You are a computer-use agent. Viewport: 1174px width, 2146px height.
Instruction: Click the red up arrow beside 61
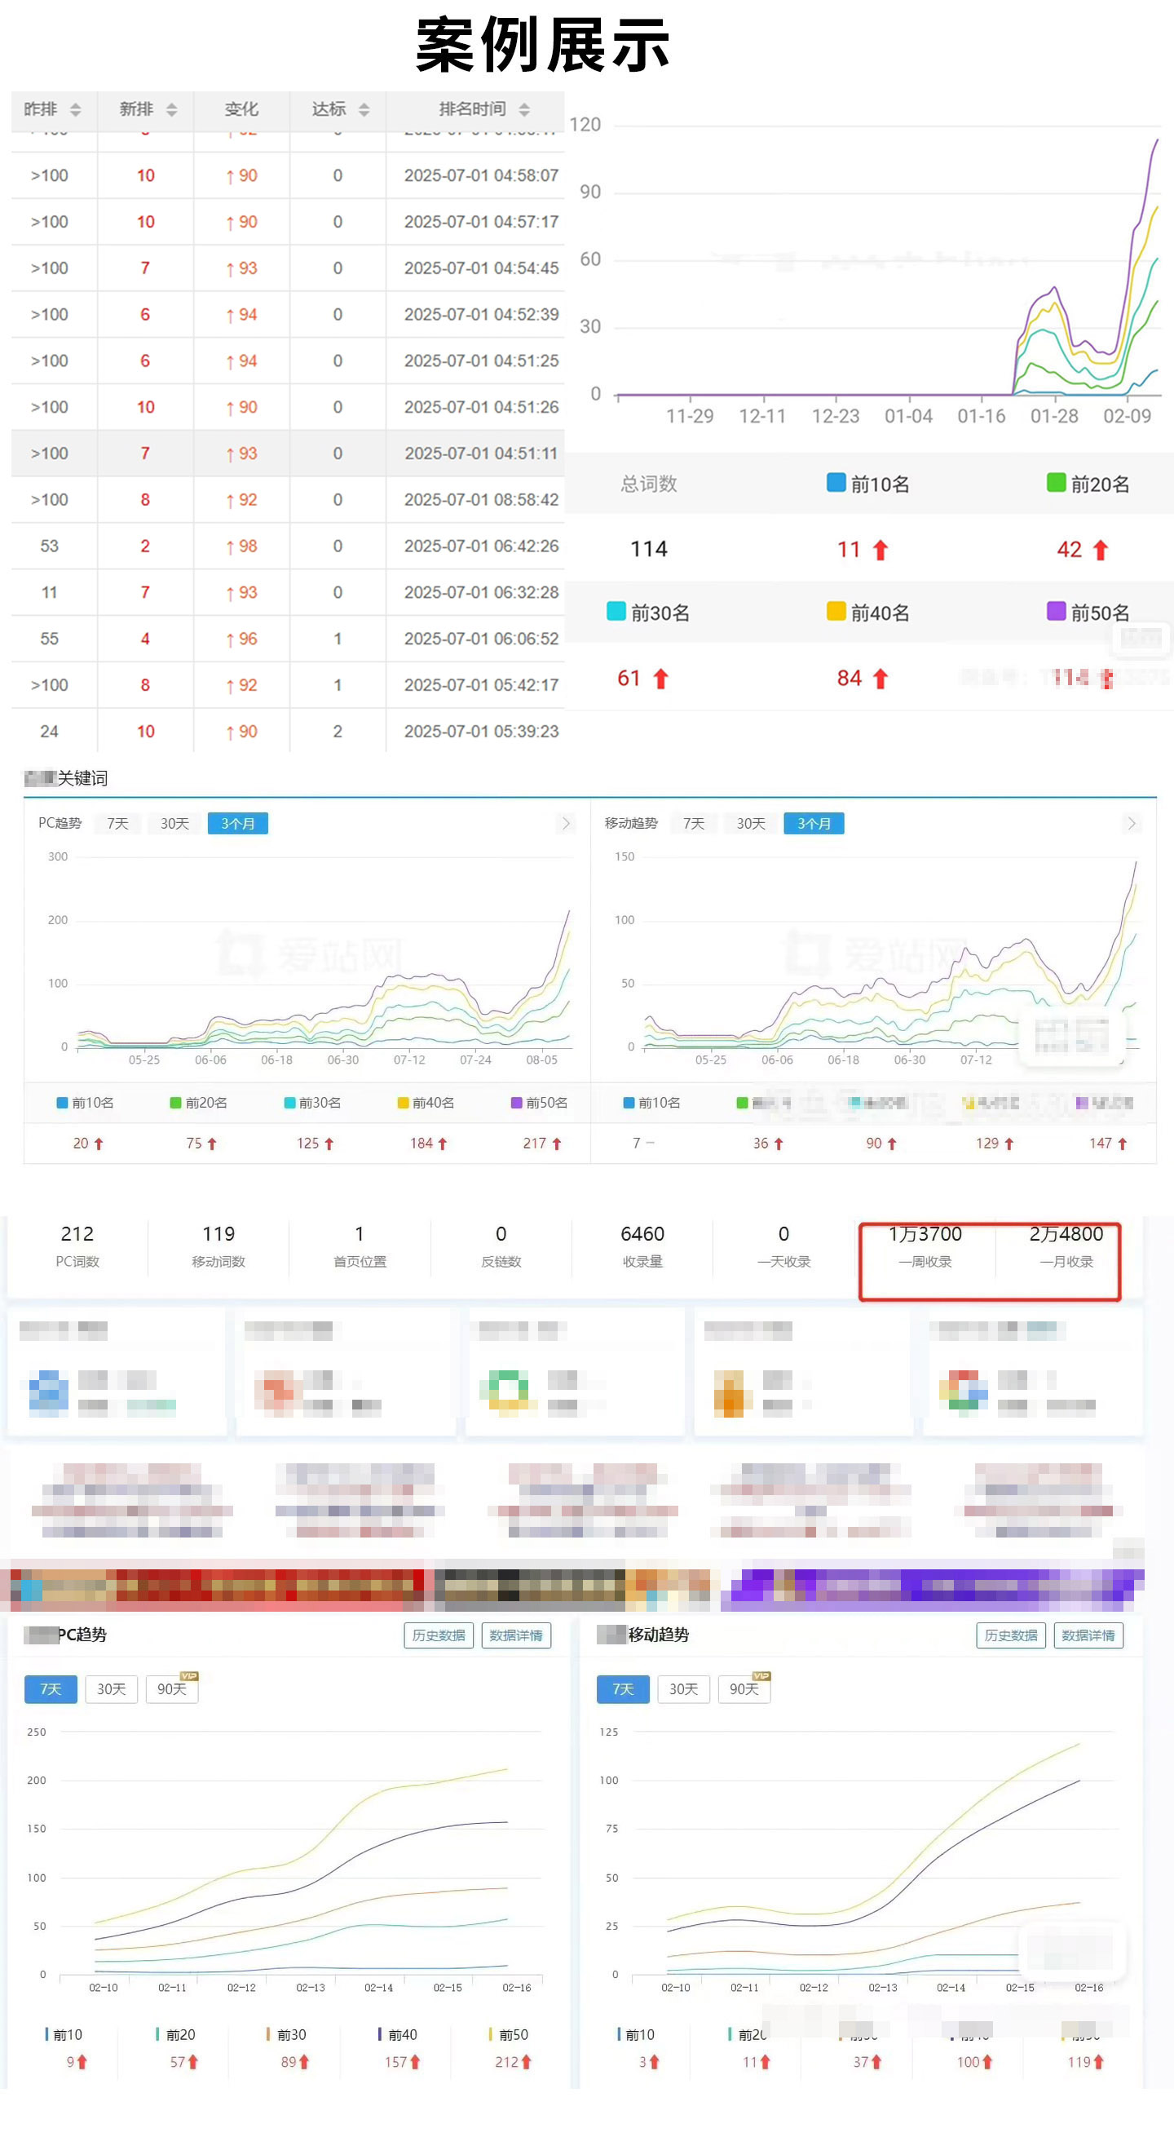pyautogui.click(x=660, y=679)
